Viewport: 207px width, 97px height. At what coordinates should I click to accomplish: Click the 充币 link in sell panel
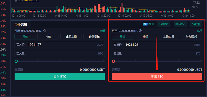200,31
